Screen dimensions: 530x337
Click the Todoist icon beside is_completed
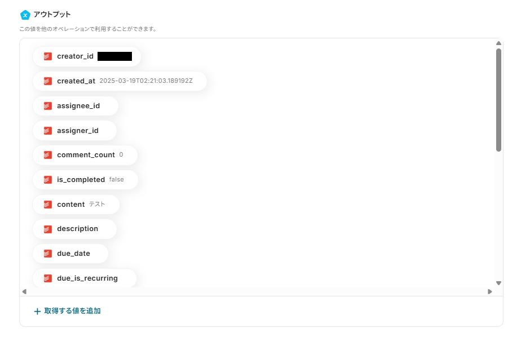(x=48, y=180)
